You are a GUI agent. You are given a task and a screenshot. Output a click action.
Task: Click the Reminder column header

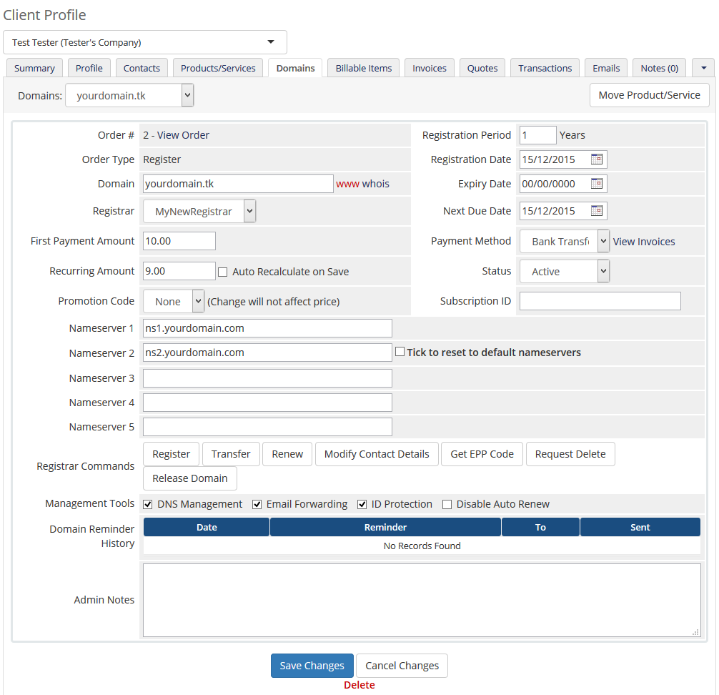(x=385, y=527)
